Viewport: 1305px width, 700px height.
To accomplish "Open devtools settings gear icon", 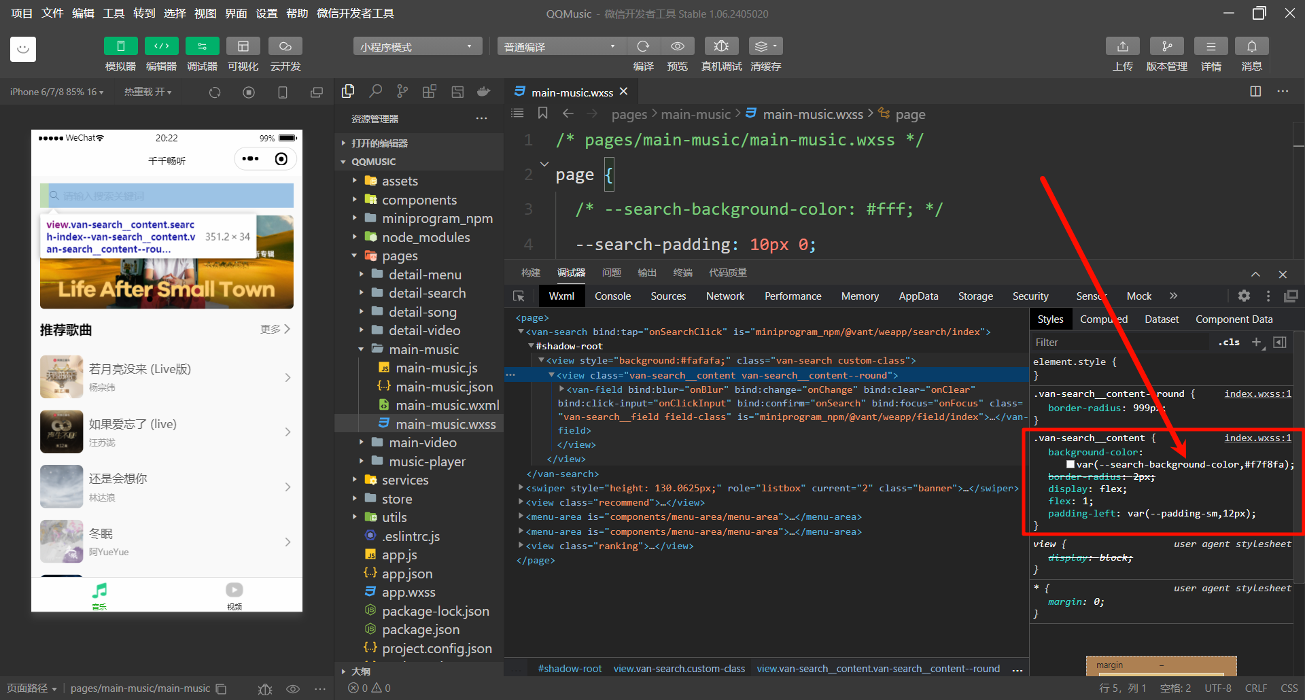I will (1244, 296).
